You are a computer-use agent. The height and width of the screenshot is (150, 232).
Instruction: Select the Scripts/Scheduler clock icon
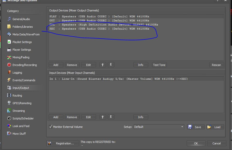click(9, 118)
